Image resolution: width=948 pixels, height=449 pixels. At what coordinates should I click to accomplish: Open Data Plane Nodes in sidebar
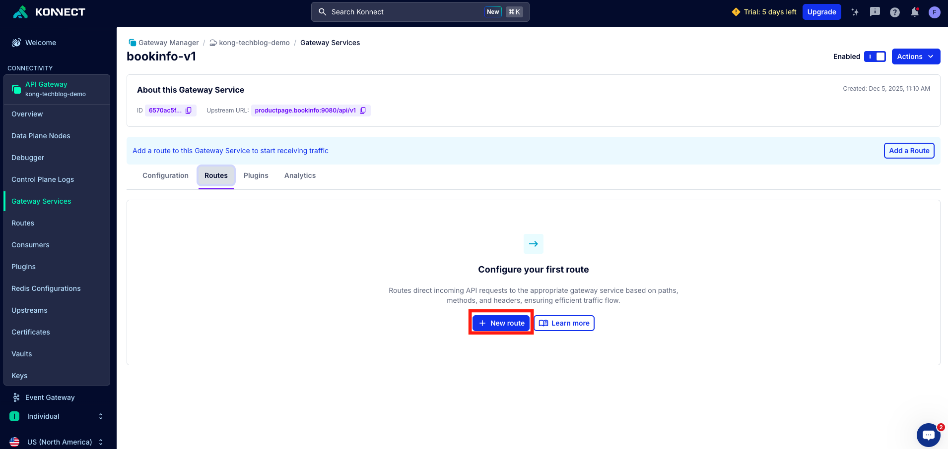click(41, 136)
